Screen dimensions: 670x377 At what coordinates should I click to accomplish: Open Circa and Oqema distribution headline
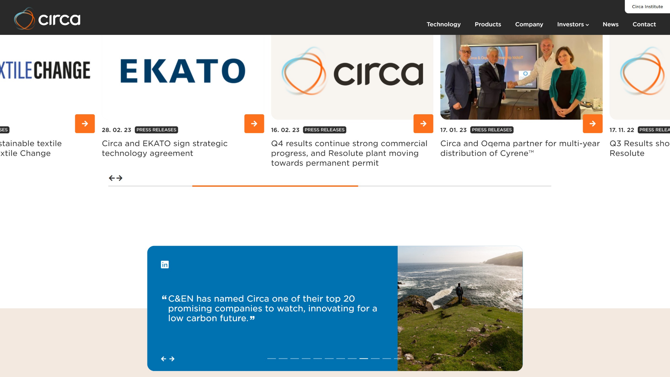point(520,148)
